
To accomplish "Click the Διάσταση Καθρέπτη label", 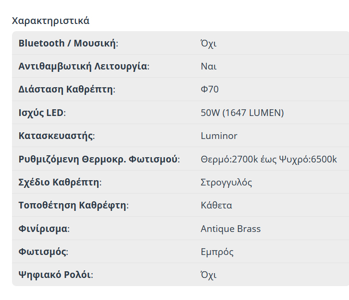I will pos(67,89).
